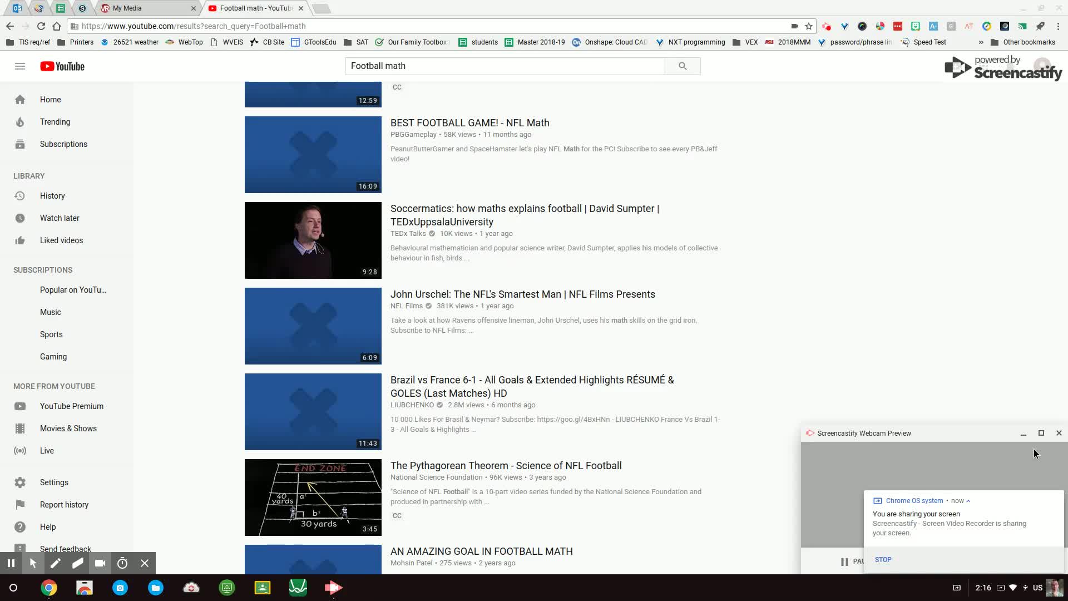Click the YouTube logo

click(62, 66)
